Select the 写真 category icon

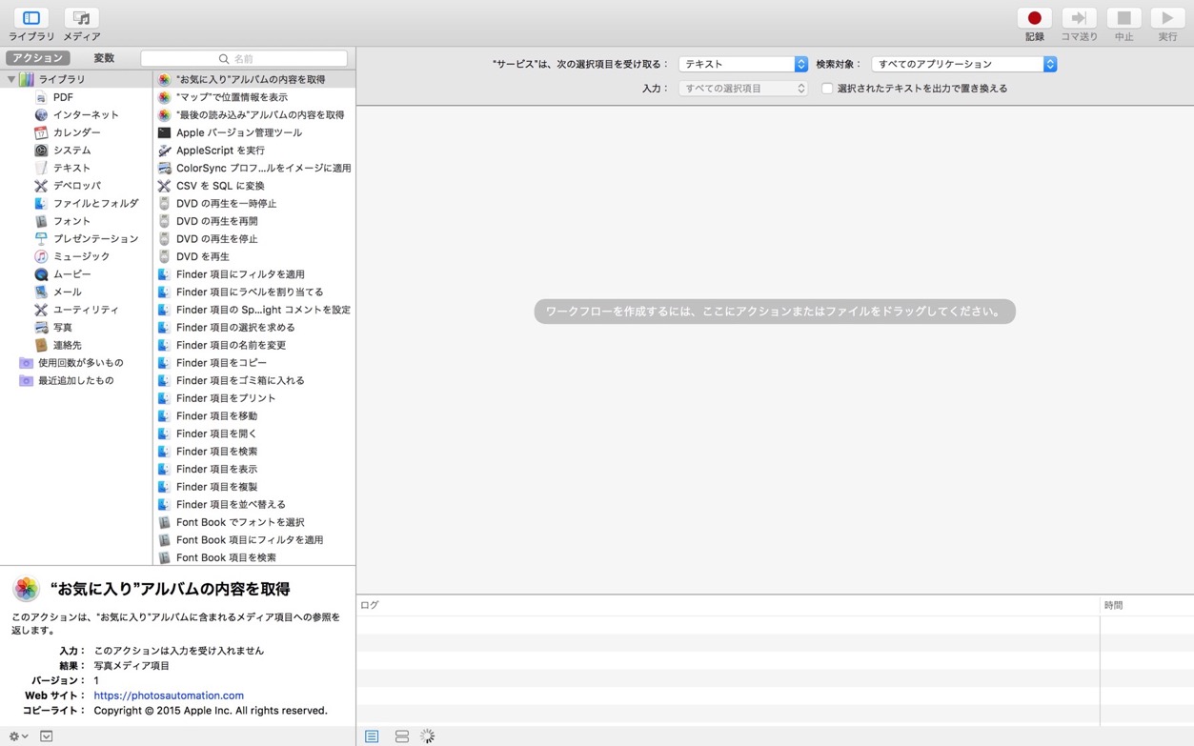click(41, 327)
